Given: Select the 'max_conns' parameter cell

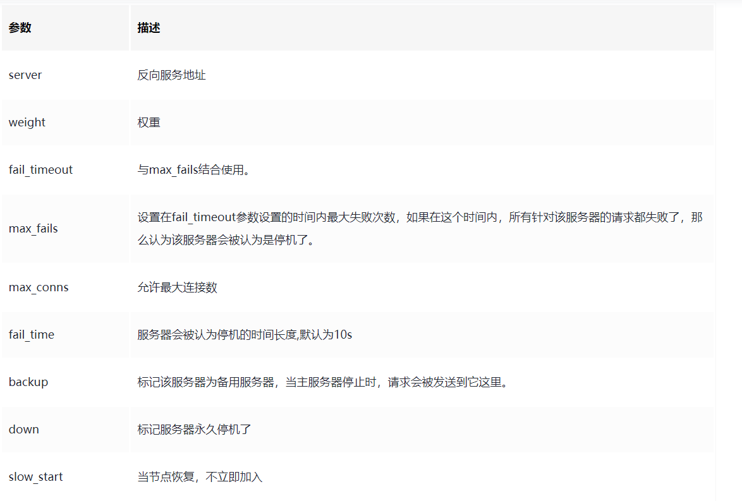Looking at the screenshot, I should tap(65, 287).
